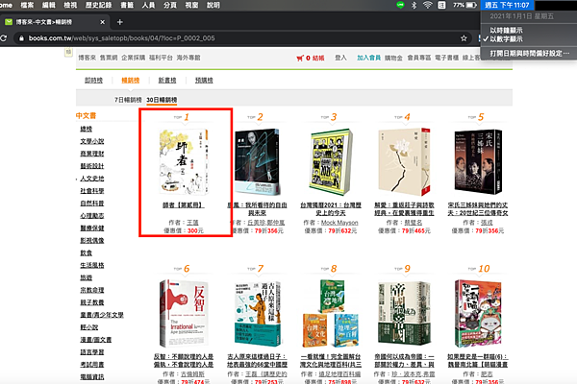577x384 pixels.
Task: Click the 登入 link
Action: point(340,58)
